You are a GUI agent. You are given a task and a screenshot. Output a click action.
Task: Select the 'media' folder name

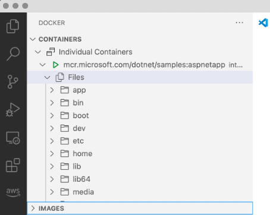(83, 192)
